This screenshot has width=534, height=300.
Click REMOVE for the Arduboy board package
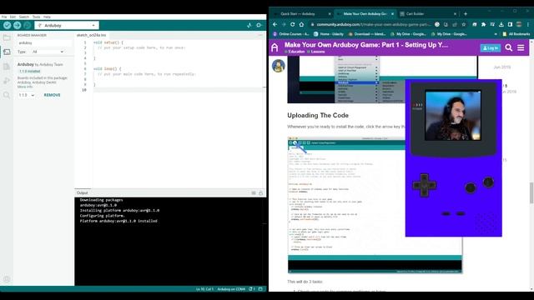point(52,95)
